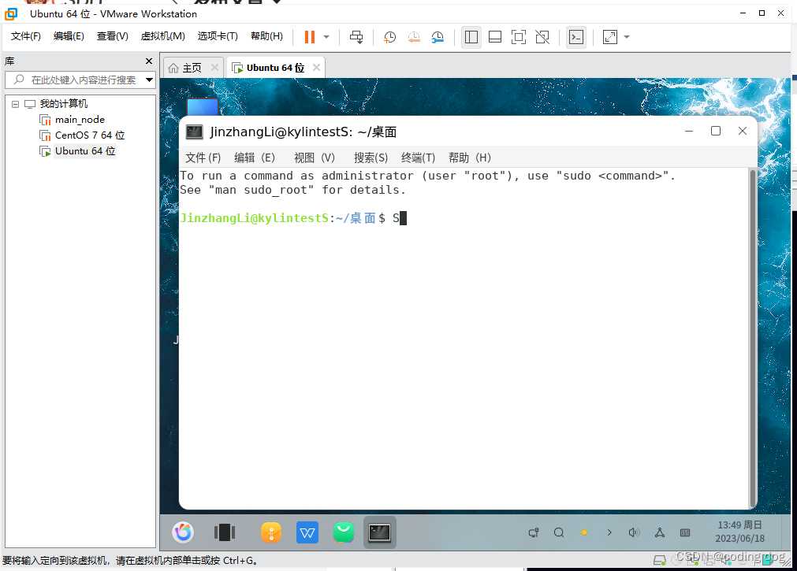
Task: Open the VMware 编辑(E) menu
Action: [69, 36]
